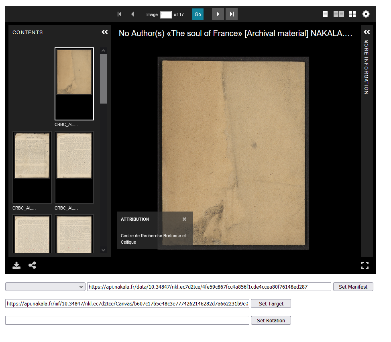Toggle single-page view mode
This screenshot has width=391, height=342.
(325, 14)
